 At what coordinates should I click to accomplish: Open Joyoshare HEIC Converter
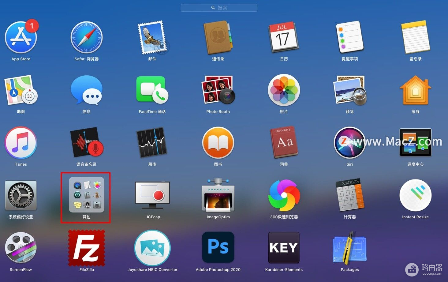(x=152, y=248)
